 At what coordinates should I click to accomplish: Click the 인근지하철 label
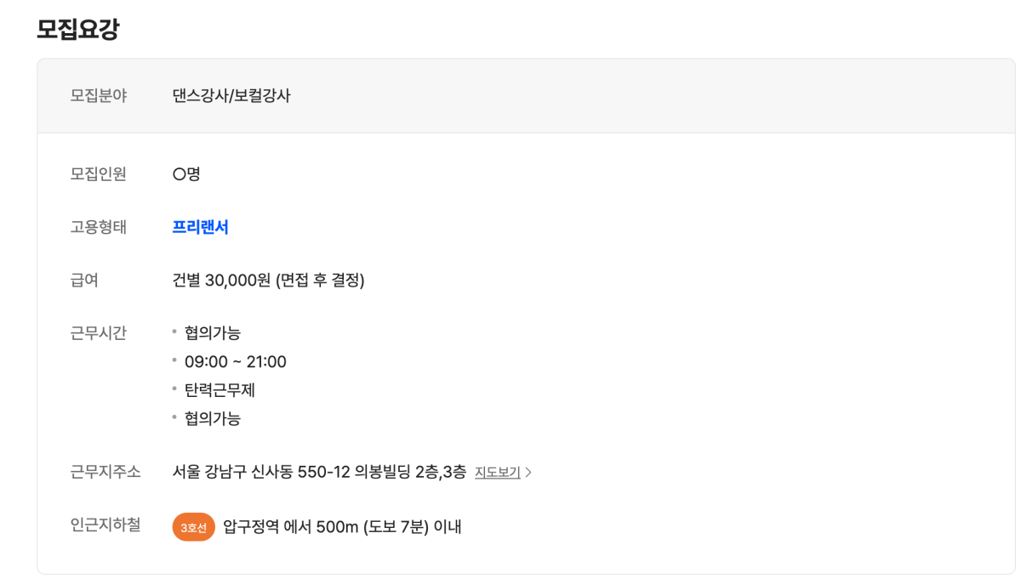pyautogui.click(x=106, y=525)
